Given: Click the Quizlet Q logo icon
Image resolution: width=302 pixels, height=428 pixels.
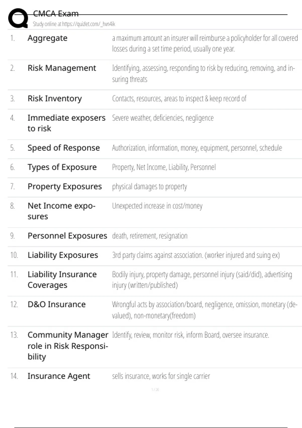Looking at the screenshot, I should (18, 18).
